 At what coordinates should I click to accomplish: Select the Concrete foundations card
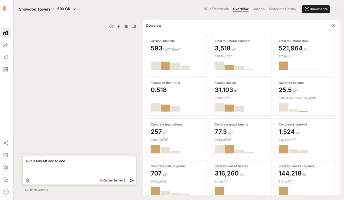coord(177,138)
